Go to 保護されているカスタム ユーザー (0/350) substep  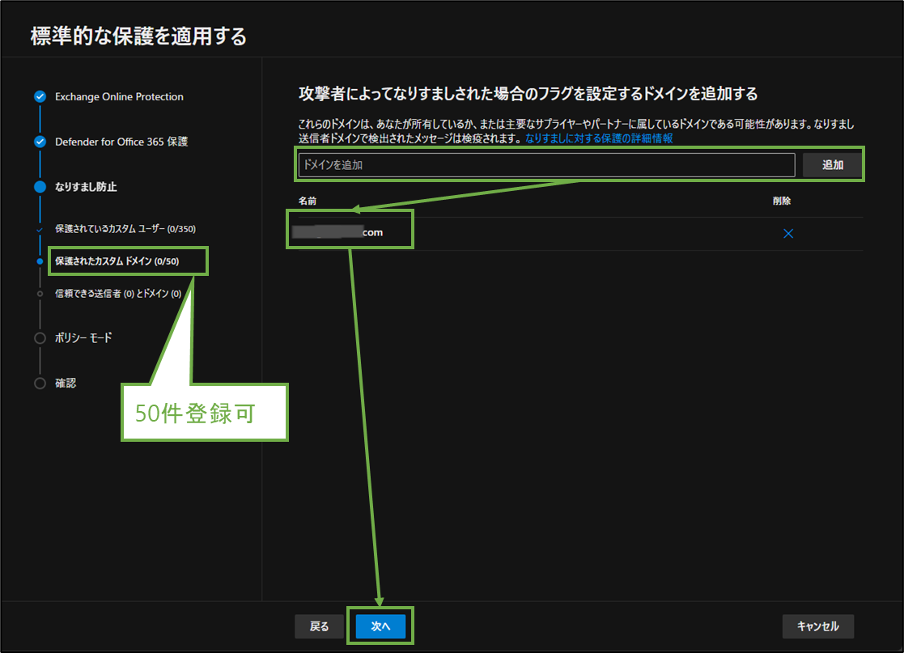click(125, 229)
